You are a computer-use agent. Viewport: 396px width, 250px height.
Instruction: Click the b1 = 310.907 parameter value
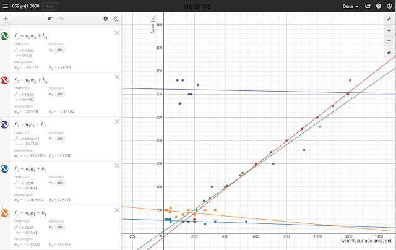coord(60,155)
